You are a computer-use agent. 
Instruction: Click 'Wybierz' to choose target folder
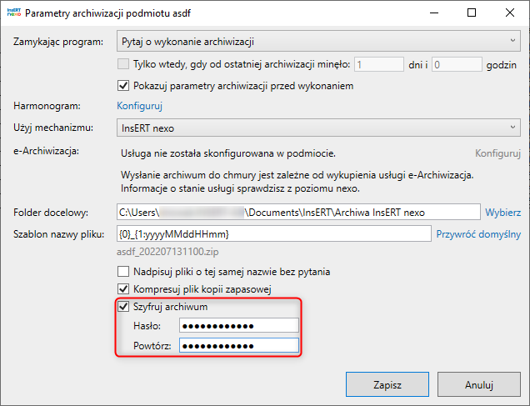pos(503,213)
